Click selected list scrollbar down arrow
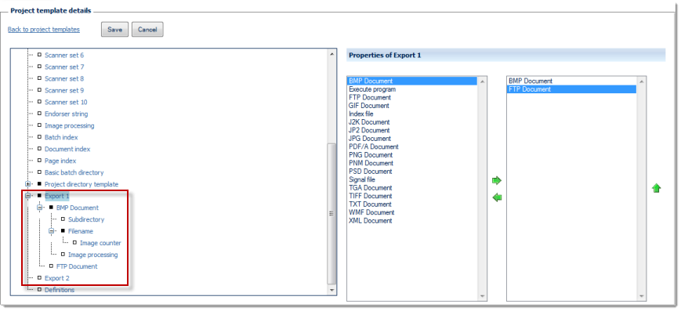This screenshot has height=311, width=681. 642,296
